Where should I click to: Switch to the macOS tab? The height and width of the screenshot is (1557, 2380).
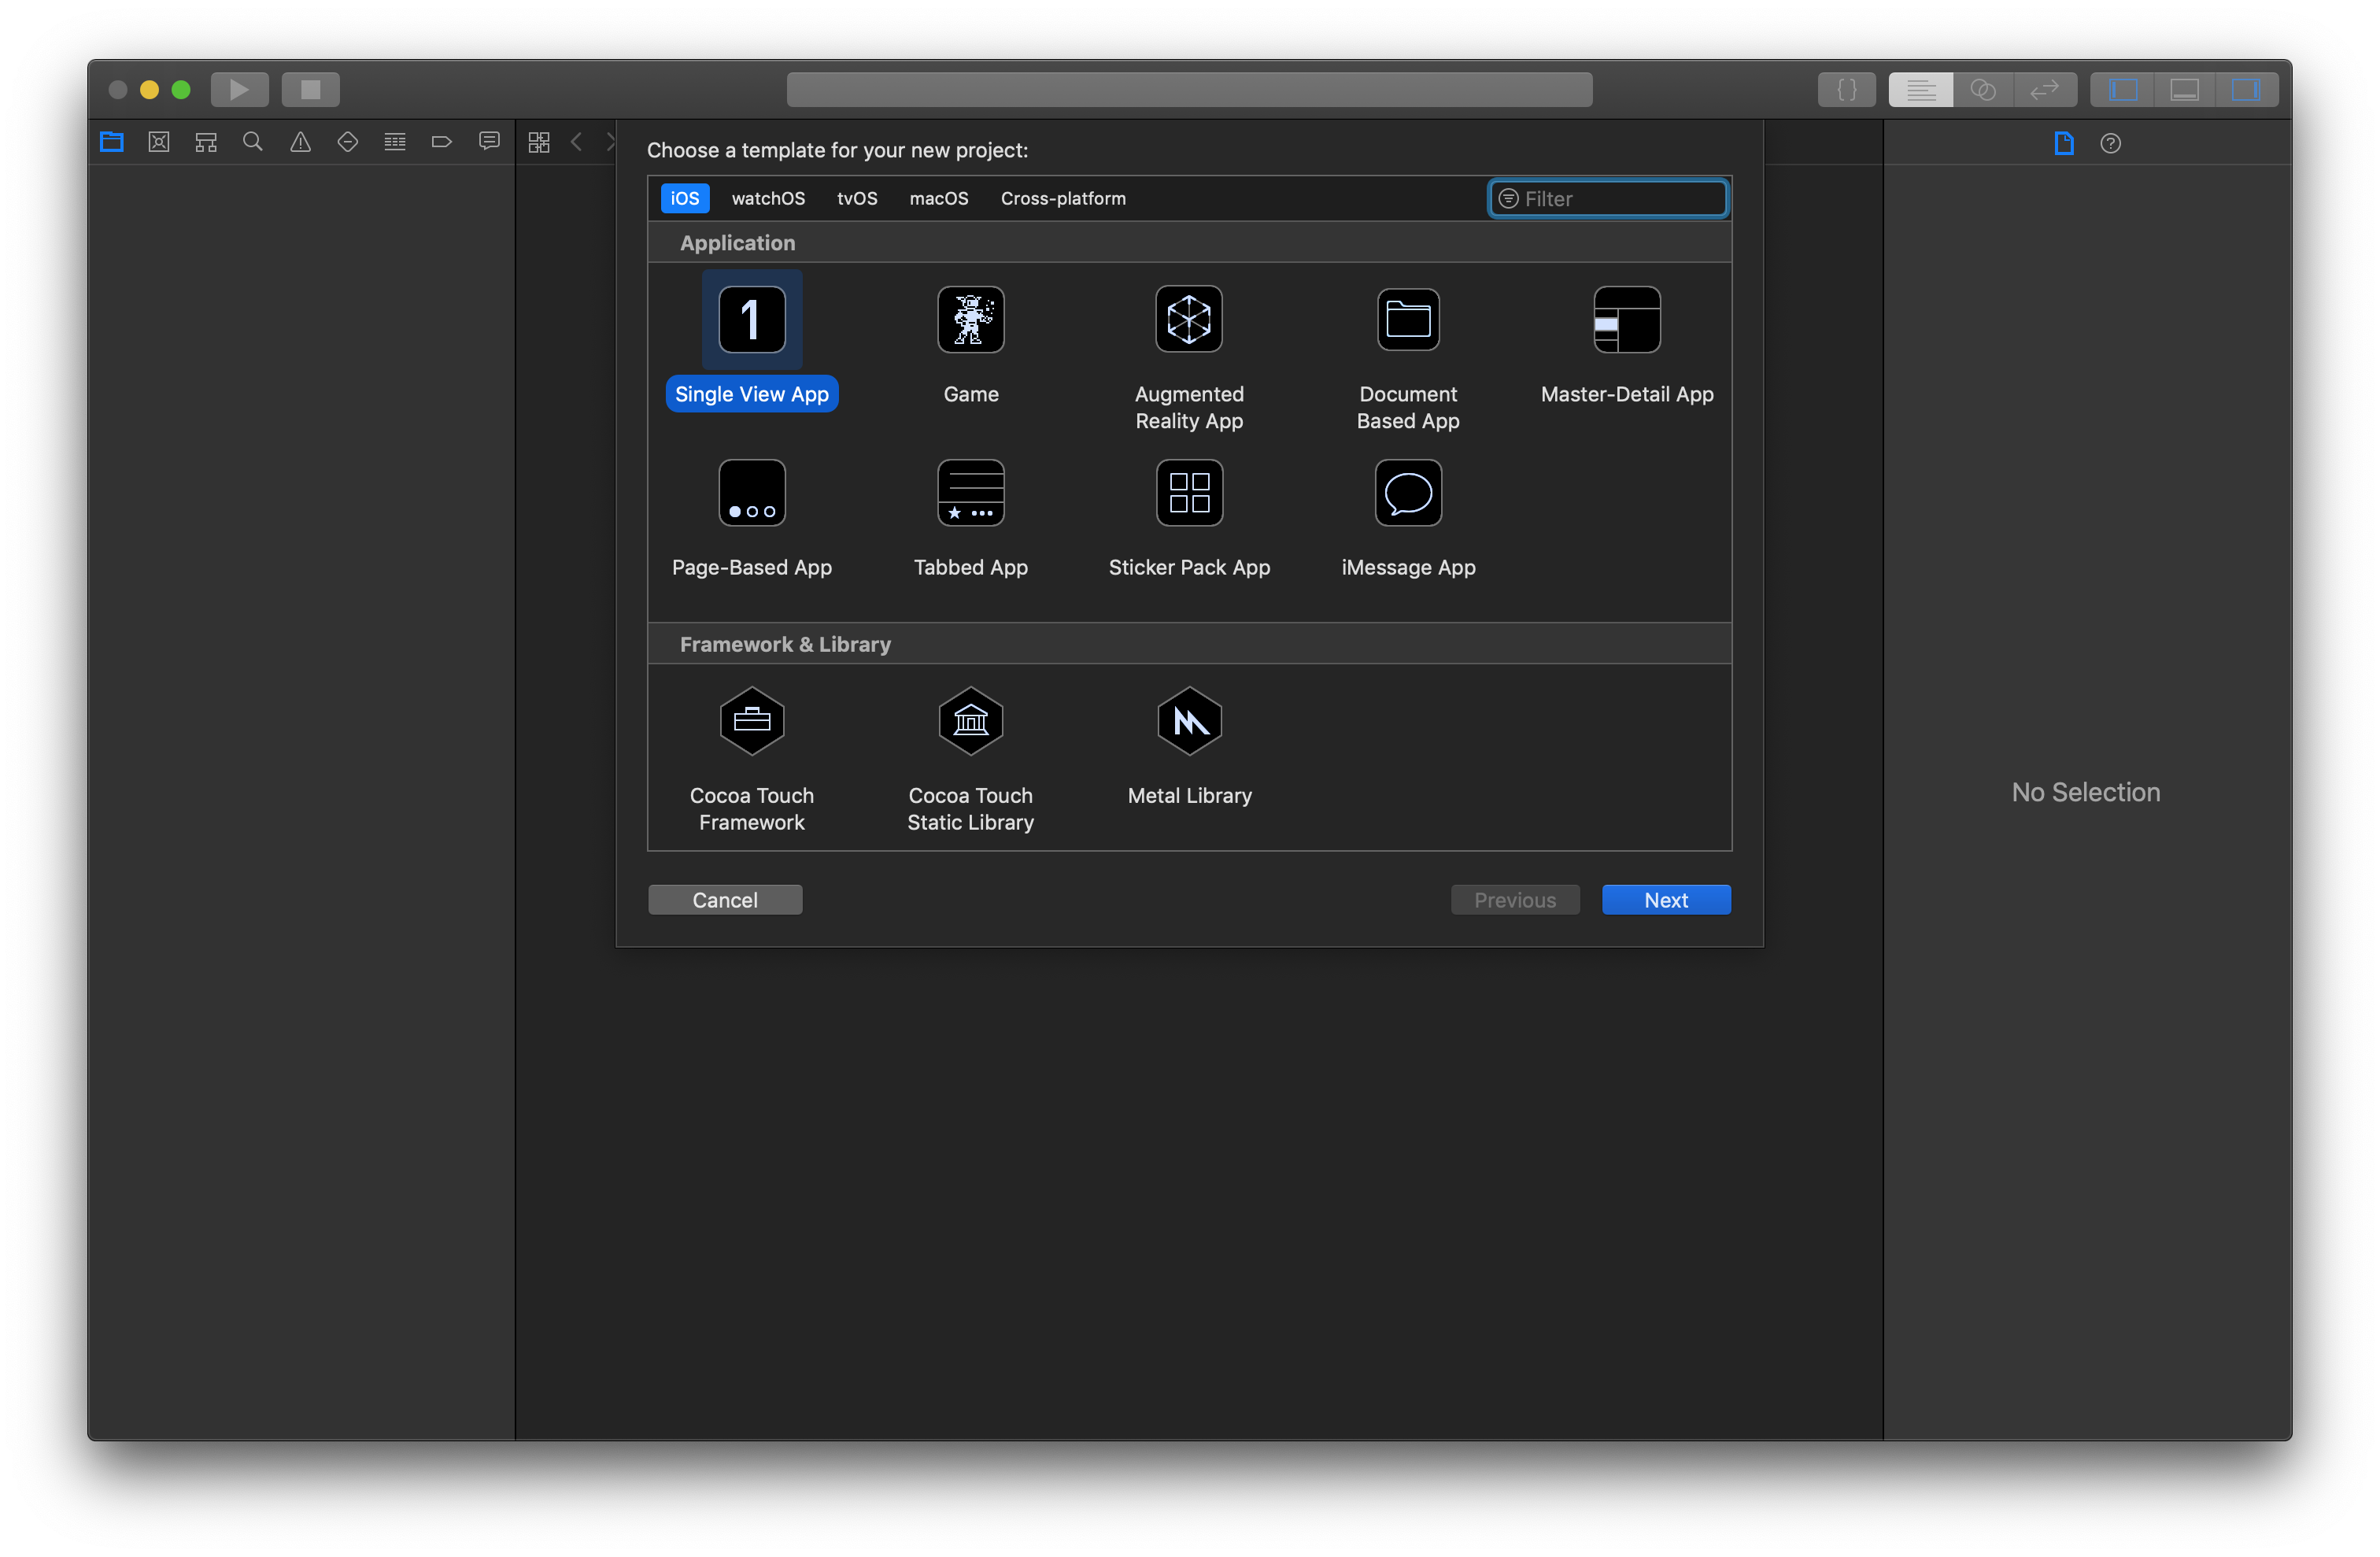938,198
